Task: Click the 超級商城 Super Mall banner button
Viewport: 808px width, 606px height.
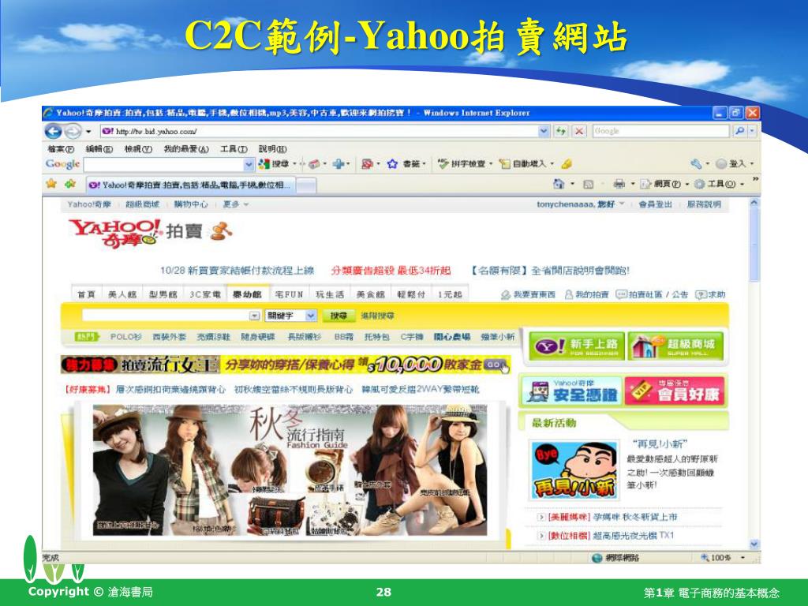Action: 675,346
